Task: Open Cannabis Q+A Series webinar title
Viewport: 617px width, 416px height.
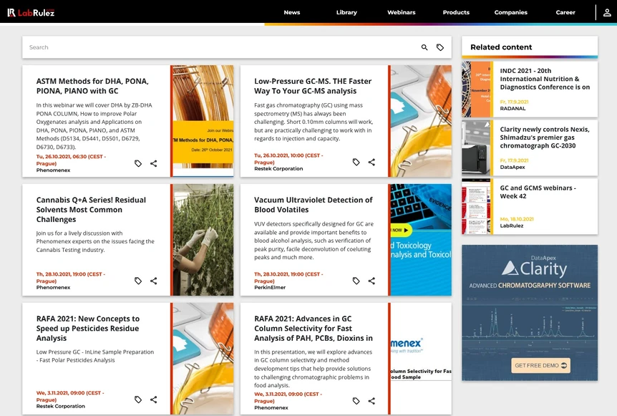Action: click(x=91, y=209)
